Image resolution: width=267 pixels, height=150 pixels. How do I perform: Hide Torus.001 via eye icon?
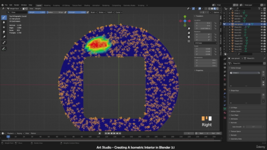point(262,46)
